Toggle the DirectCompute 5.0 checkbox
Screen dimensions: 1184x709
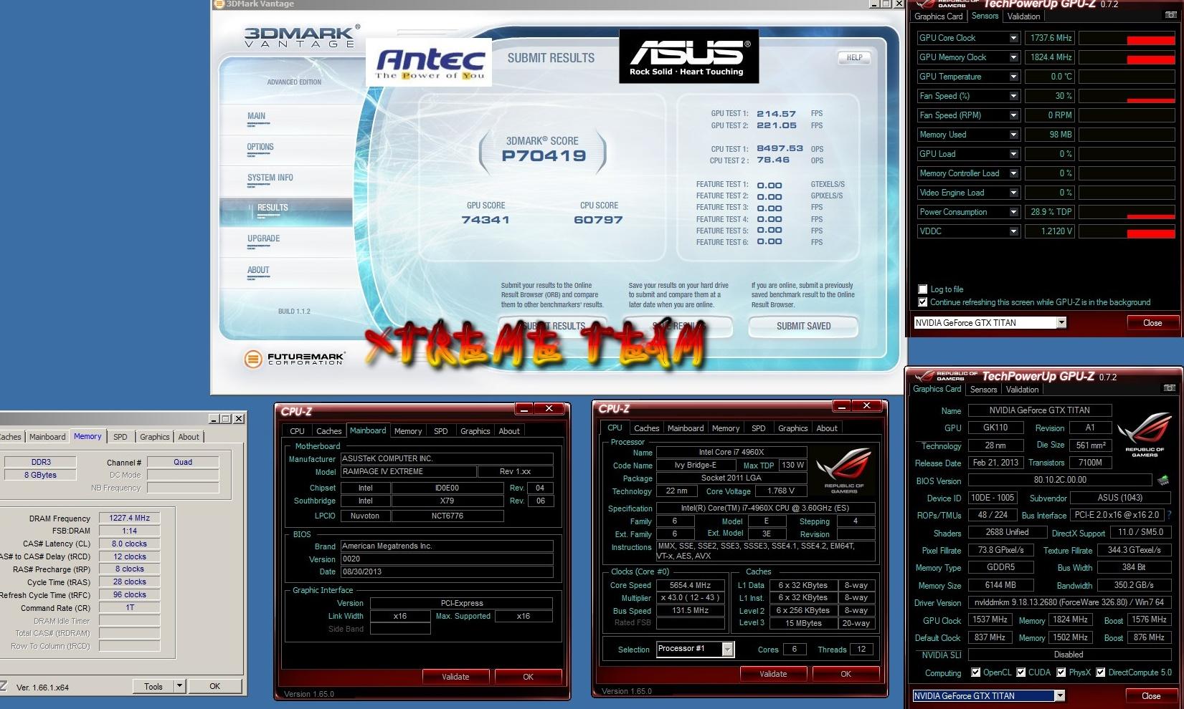coord(1100,672)
